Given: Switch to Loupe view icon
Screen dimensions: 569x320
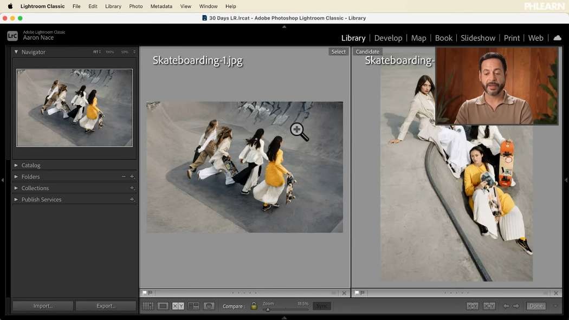Looking at the screenshot, I should 163,306.
